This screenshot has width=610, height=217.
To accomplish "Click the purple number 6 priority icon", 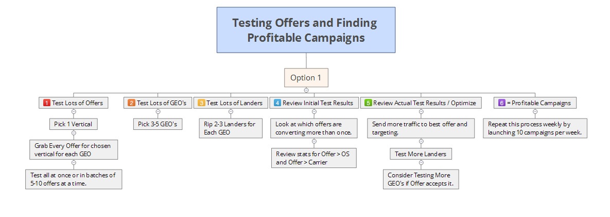I will click(502, 103).
